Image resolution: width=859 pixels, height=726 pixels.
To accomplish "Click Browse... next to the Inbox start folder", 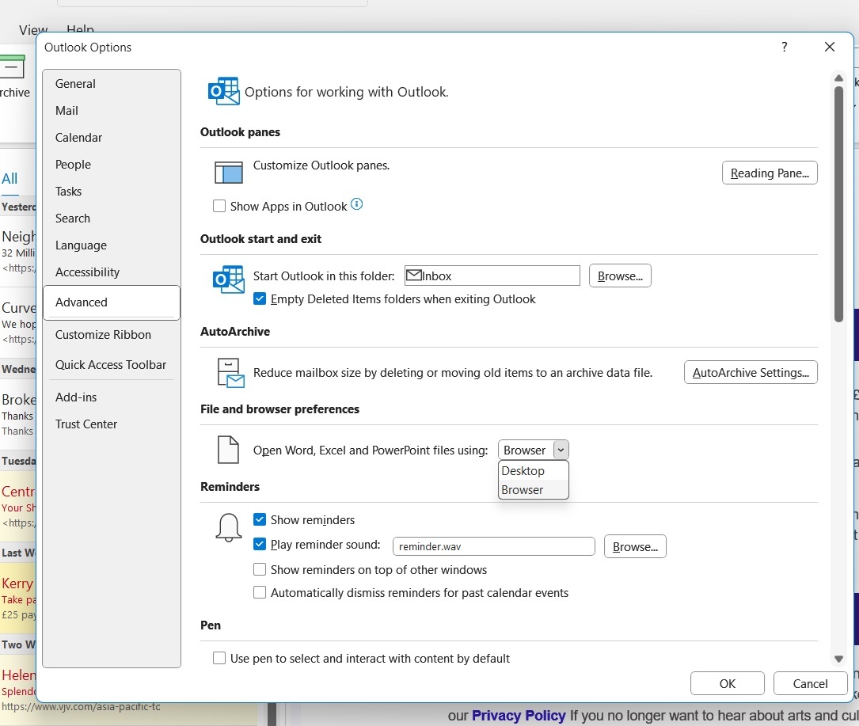I will click(x=620, y=276).
